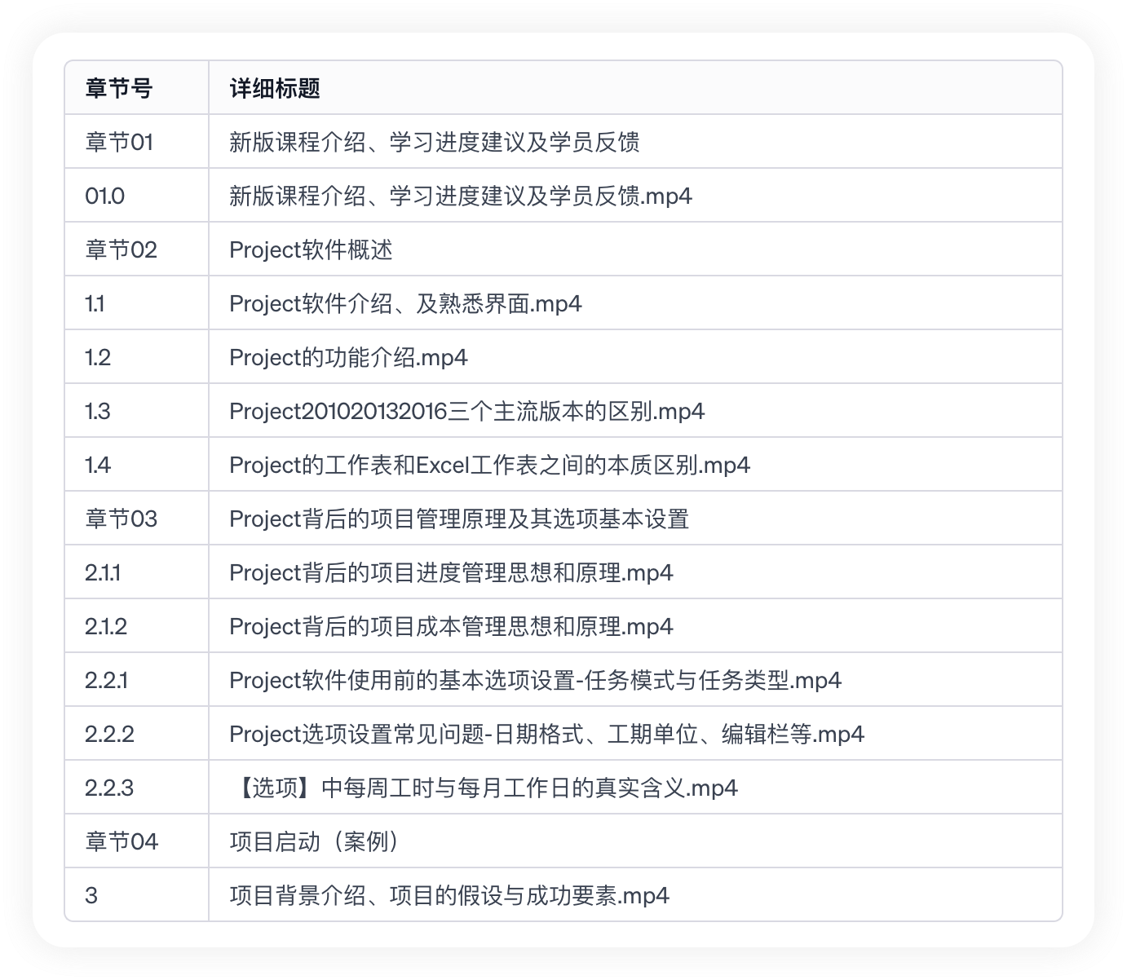
Task: Click chapter number 1.3
Action: click(98, 411)
